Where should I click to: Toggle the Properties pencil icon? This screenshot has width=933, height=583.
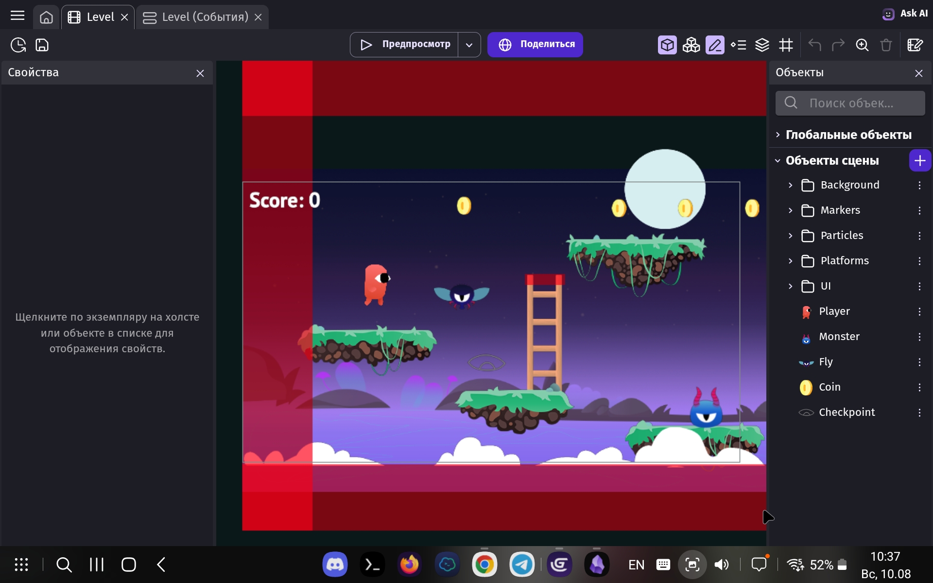coord(715,45)
